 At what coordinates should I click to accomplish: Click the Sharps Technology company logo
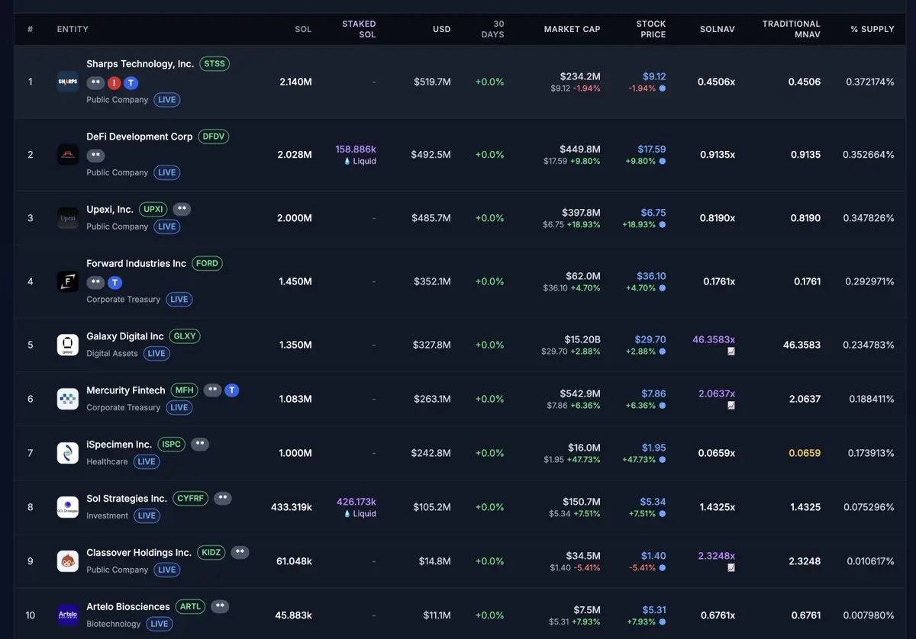(68, 82)
